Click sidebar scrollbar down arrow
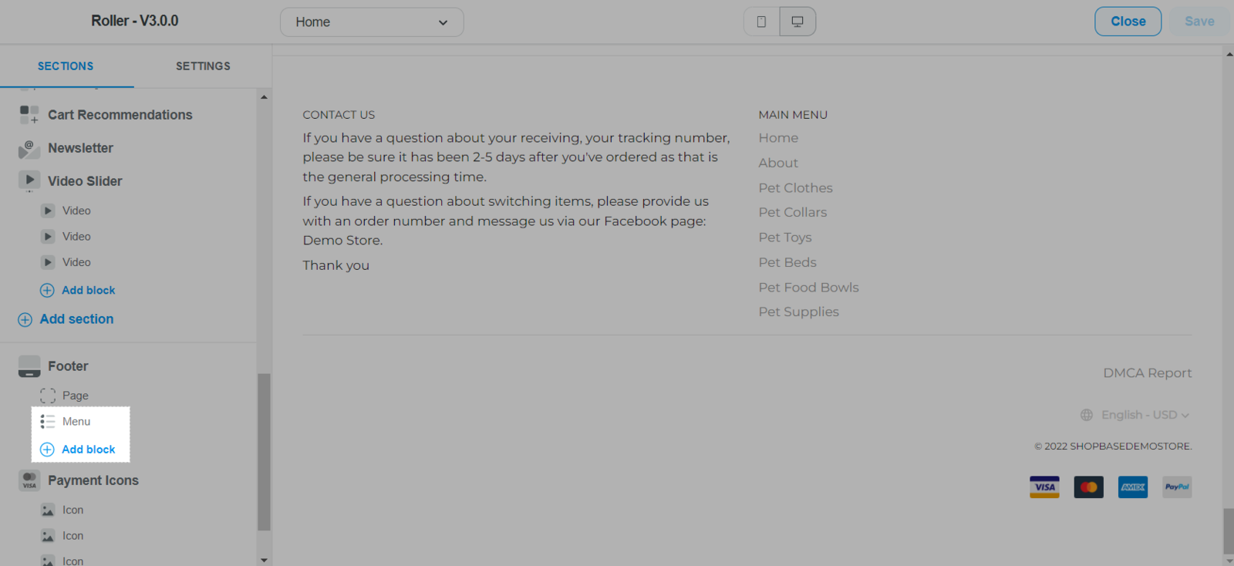Viewport: 1234px width, 566px height. [264, 560]
